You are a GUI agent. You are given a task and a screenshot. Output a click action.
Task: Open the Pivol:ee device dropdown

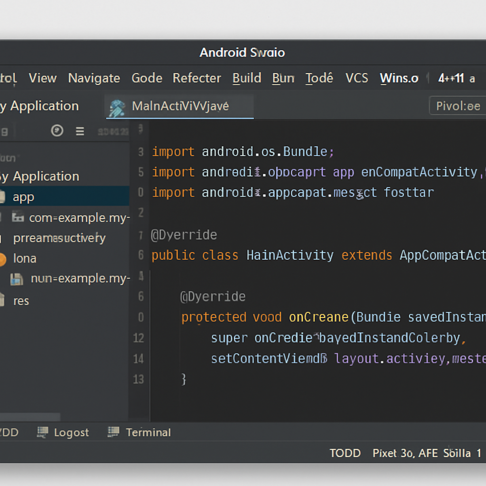pyautogui.click(x=458, y=106)
